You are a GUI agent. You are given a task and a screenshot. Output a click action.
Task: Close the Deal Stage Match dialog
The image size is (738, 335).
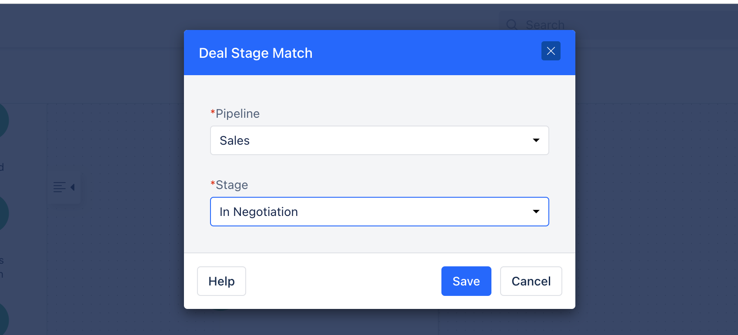[x=551, y=51]
